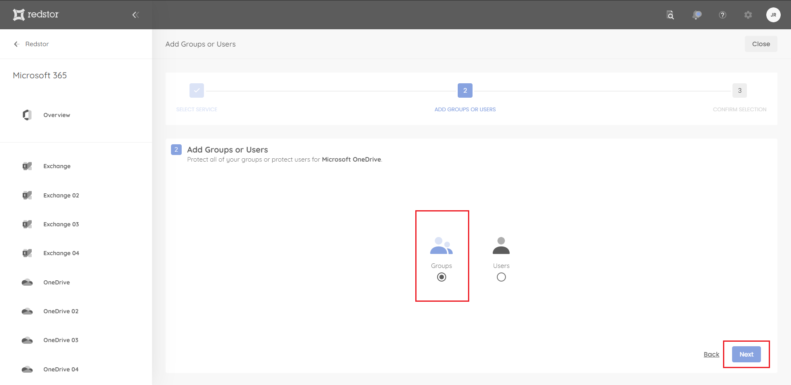Go back with the Back link
The height and width of the screenshot is (385, 791).
[711, 354]
